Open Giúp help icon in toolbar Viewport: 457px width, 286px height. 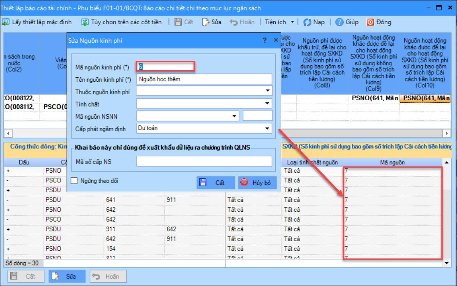pos(339,22)
